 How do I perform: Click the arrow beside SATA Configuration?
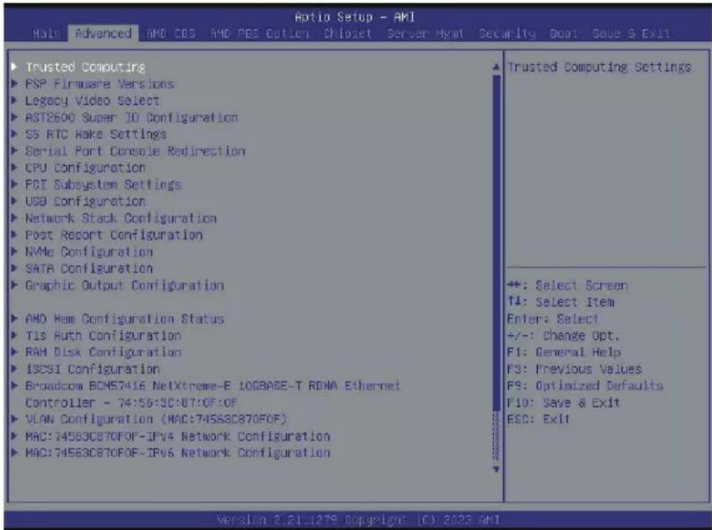pyautogui.click(x=14, y=269)
